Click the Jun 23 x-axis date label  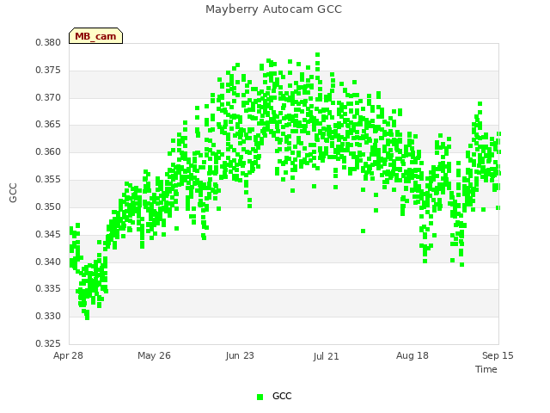[240, 355]
